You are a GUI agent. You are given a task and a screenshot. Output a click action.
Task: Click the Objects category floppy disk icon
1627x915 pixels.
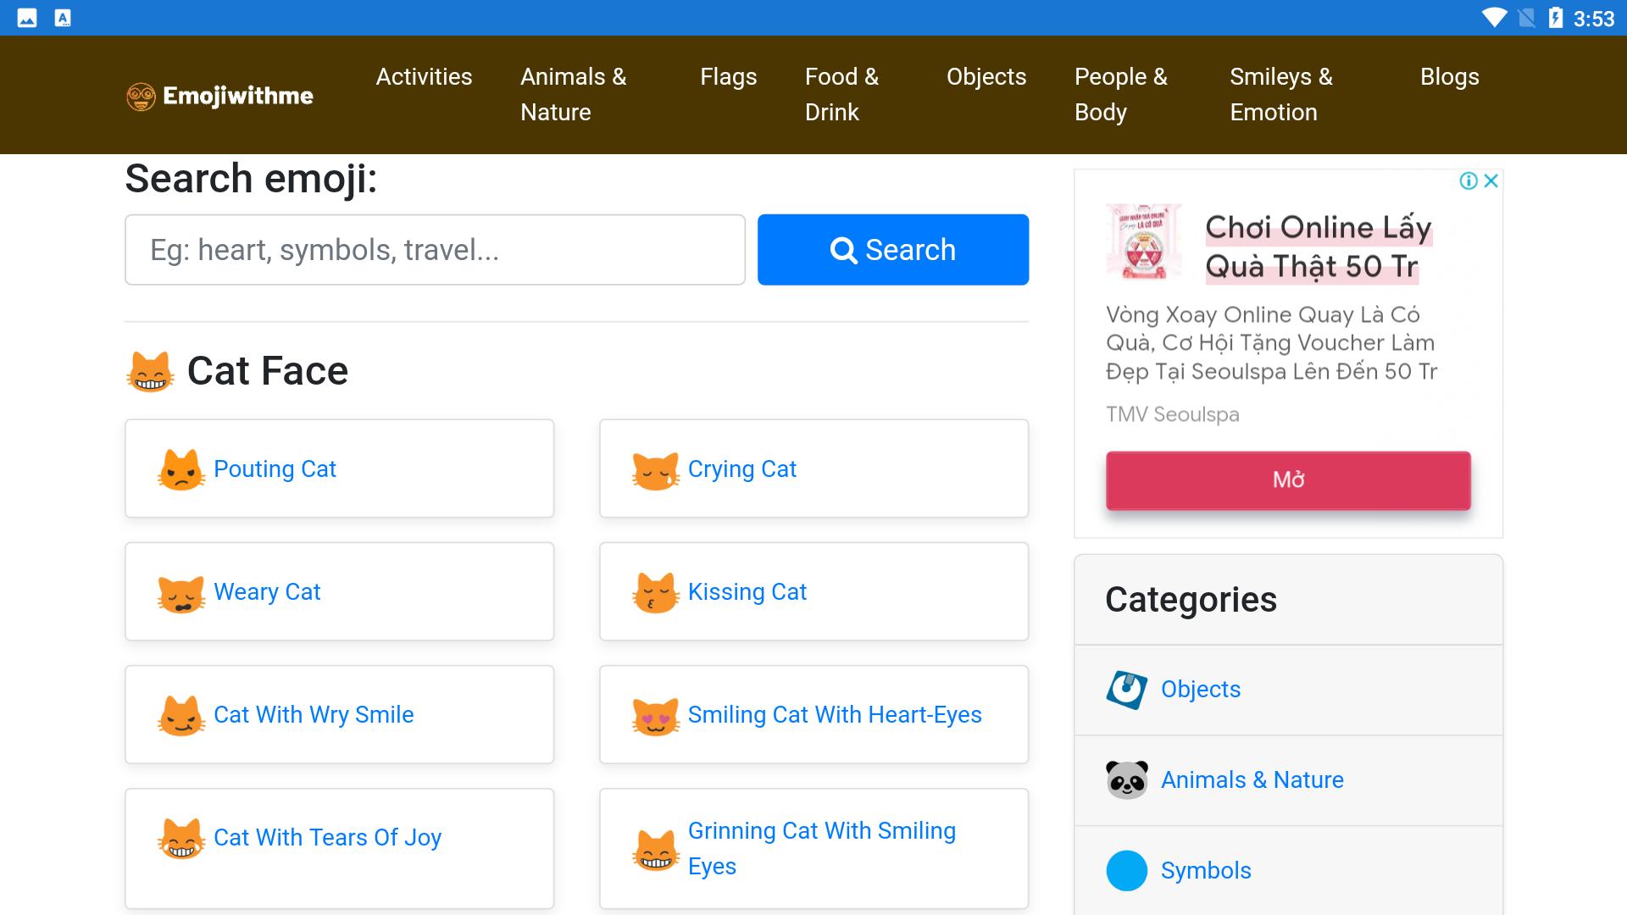coord(1127,690)
